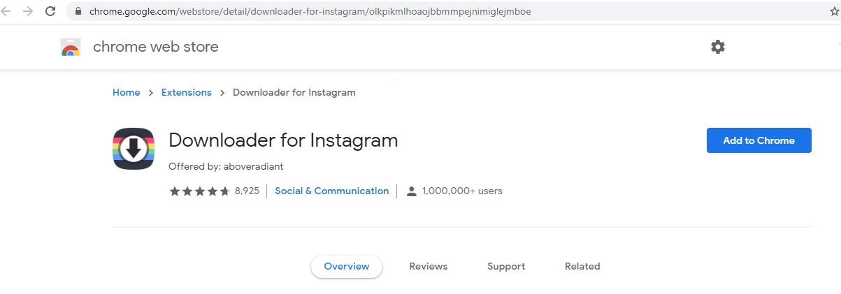Click the browser back arrow
This screenshot has width=841, height=294.
[x=8, y=11]
